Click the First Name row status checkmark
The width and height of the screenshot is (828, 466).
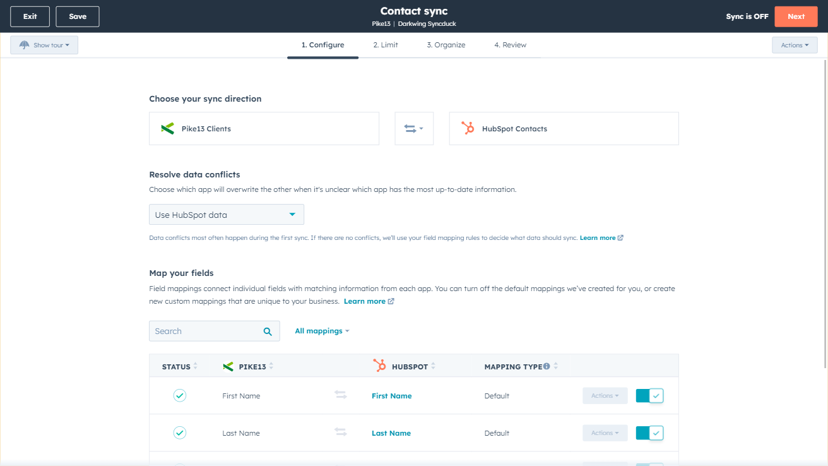click(180, 396)
